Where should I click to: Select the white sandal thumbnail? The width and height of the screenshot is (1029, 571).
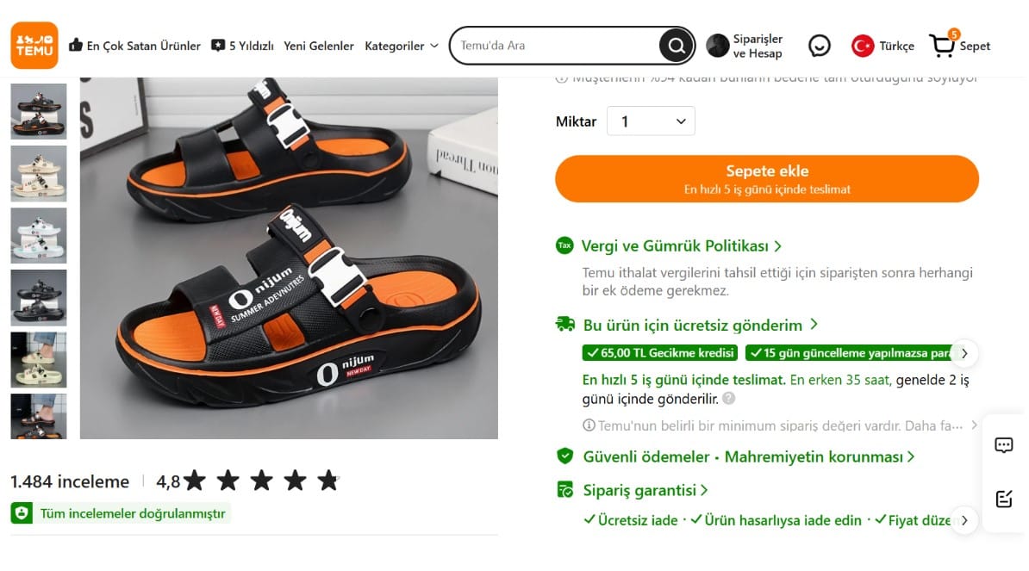[x=38, y=235]
